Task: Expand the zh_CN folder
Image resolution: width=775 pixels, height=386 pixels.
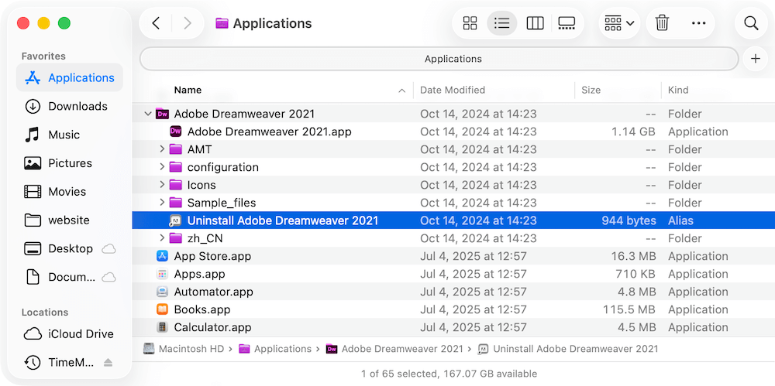Action: click(162, 238)
